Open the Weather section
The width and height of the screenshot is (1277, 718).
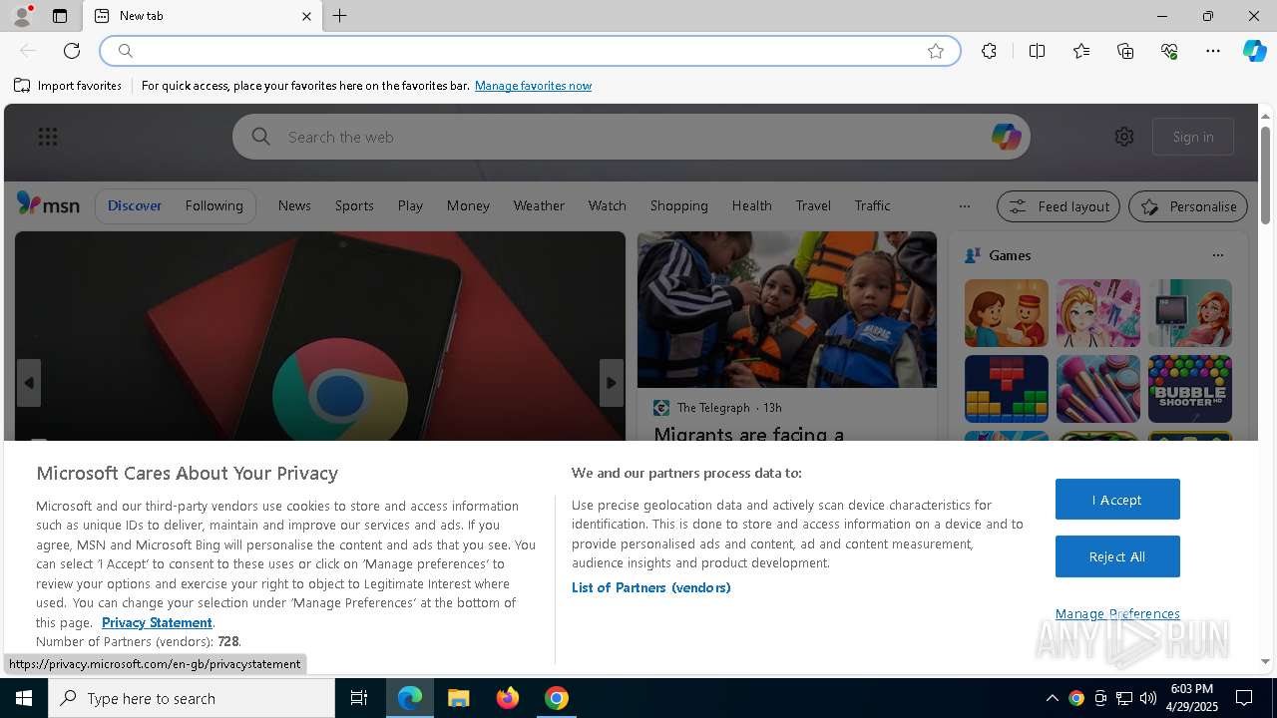click(539, 205)
